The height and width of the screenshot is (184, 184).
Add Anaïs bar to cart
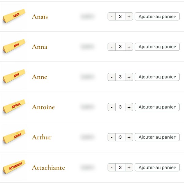click(x=157, y=17)
